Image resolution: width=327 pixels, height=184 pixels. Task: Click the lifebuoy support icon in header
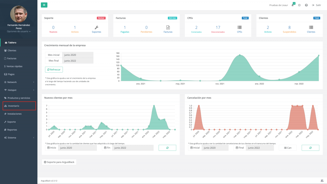[299, 5]
